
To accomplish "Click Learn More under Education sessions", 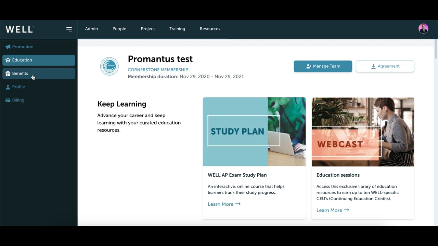I will pos(333,210).
